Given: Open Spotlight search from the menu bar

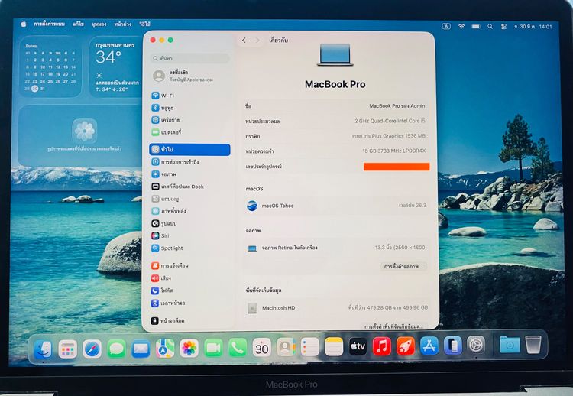Looking at the screenshot, I should click(490, 26).
